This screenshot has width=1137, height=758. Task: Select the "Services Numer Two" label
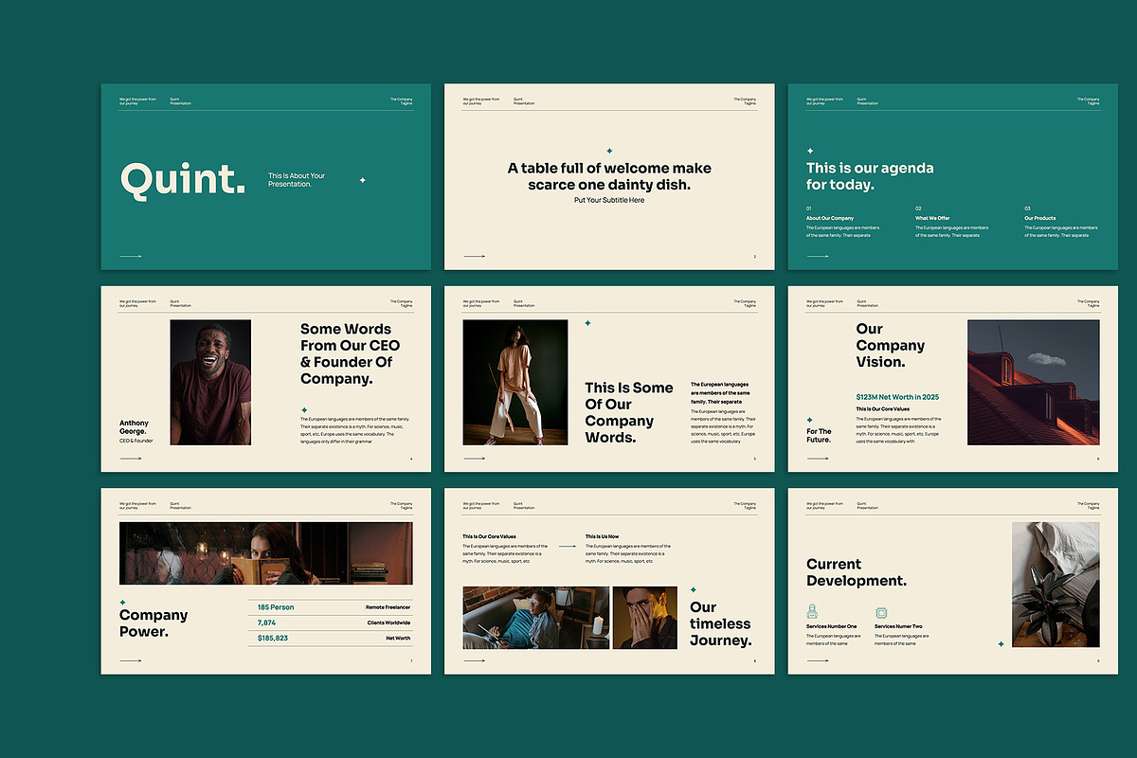pos(898,626)
